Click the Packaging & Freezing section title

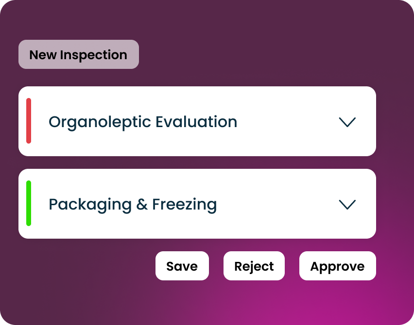[x=133, y=204]
